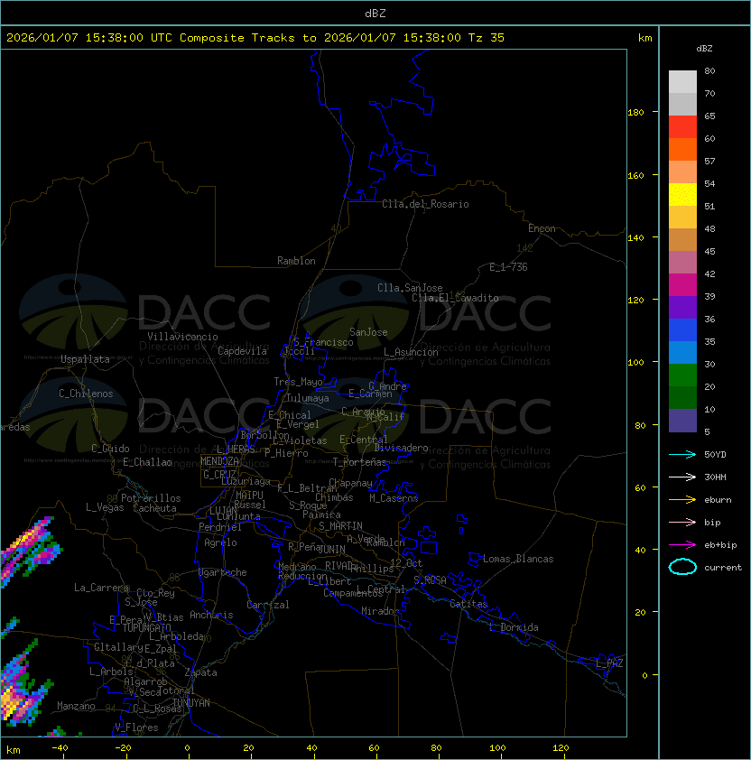Click the 'E_1-736' map label
The height and width of the screenshot is (760, 751).
click(x=508, y=267)
